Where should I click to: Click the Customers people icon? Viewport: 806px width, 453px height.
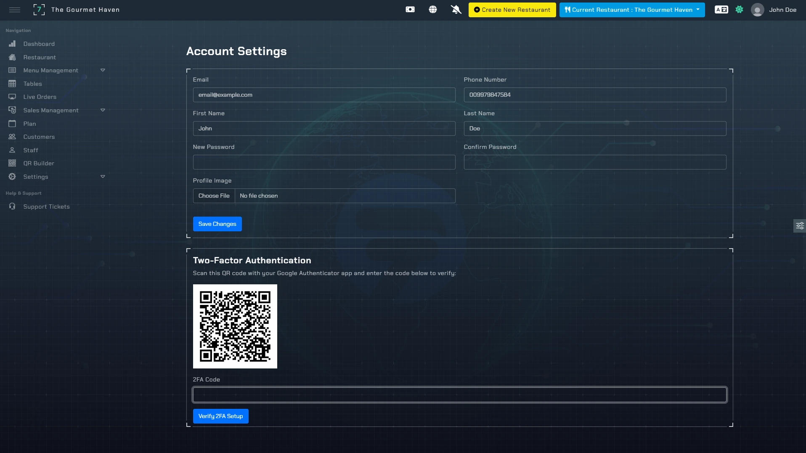click(12, 137)
